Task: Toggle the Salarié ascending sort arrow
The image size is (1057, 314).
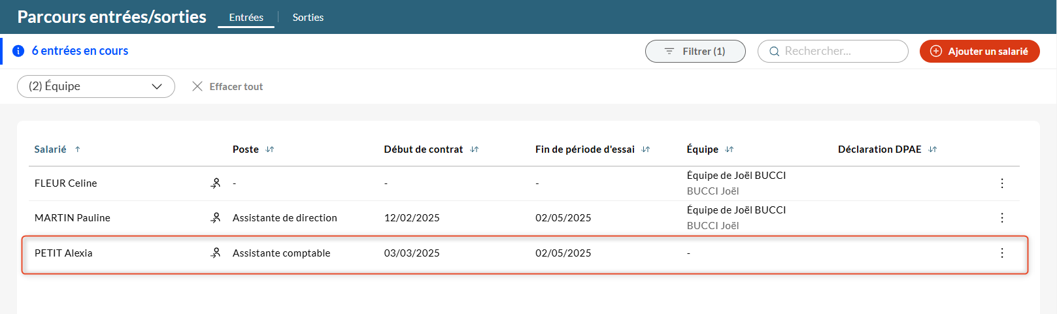Action: pyautogui.click(x=78, y=149)
